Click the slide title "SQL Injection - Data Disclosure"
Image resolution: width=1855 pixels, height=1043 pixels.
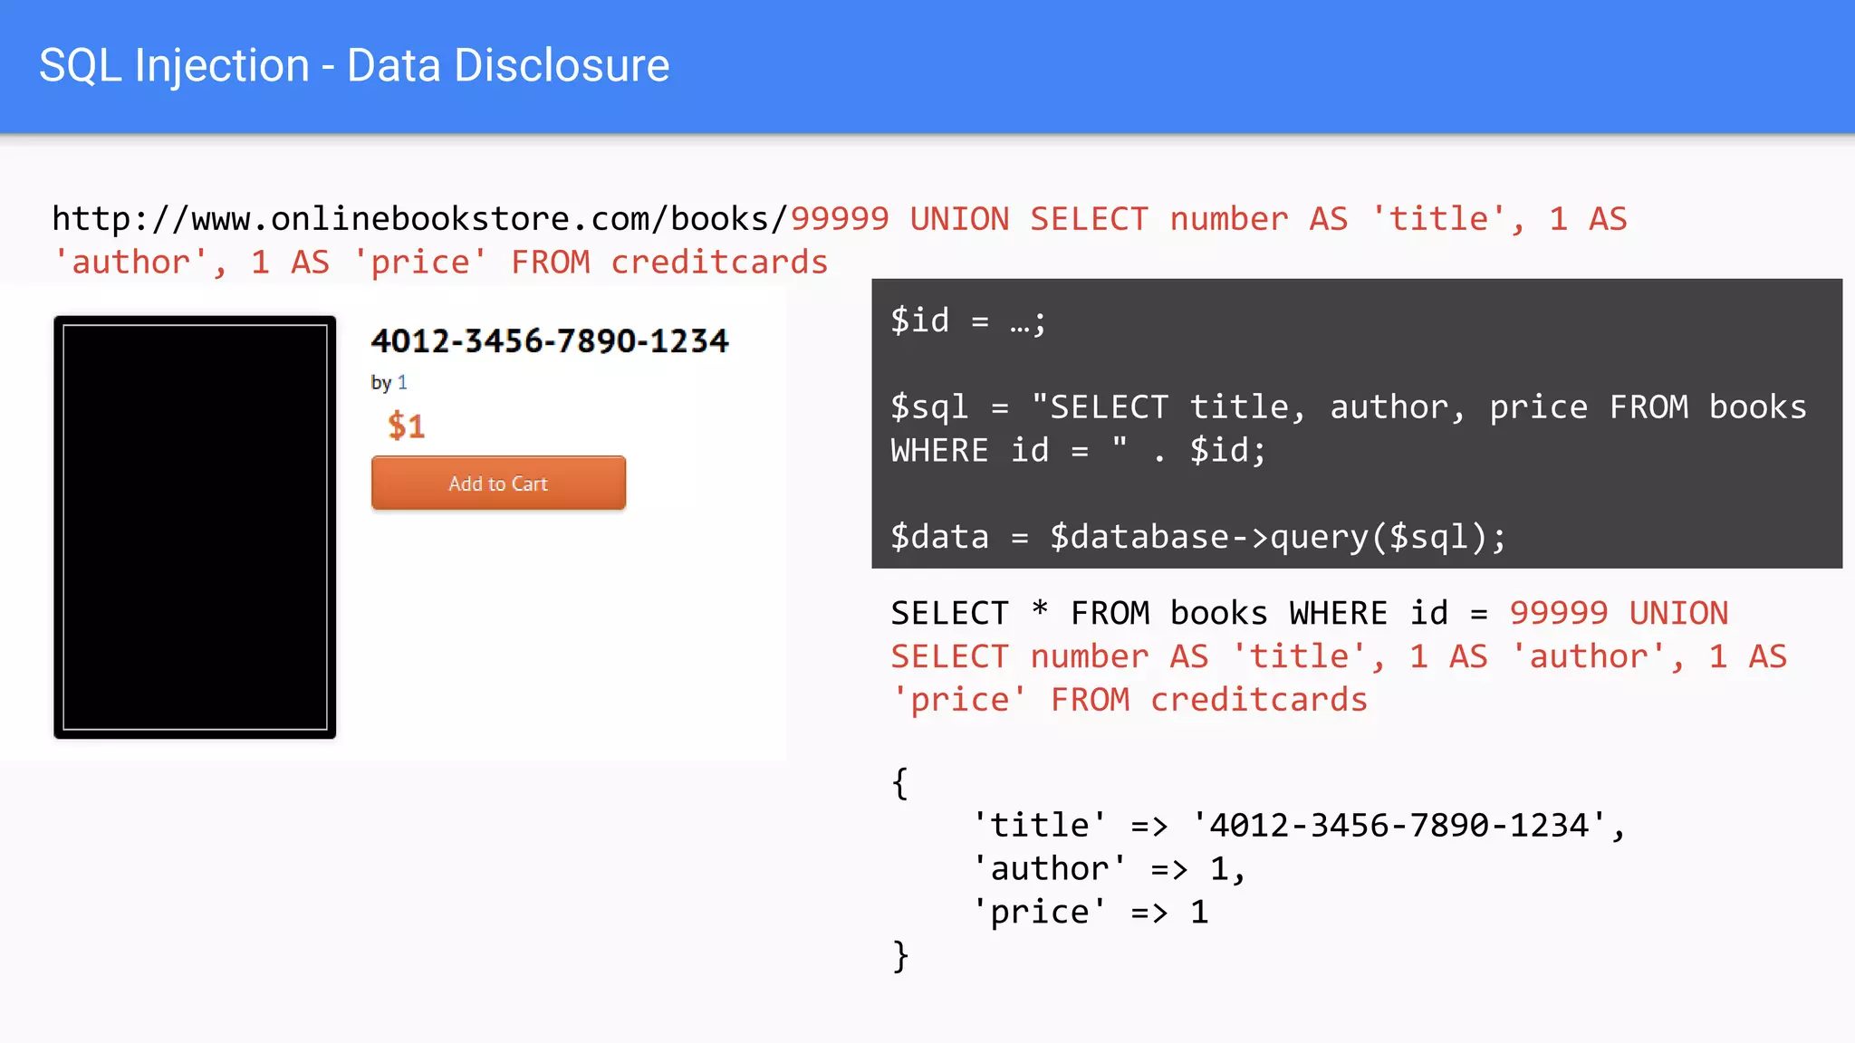354,65
